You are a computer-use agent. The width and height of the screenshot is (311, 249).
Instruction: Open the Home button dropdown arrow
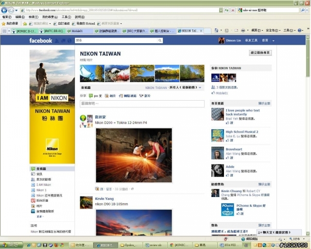221,30
